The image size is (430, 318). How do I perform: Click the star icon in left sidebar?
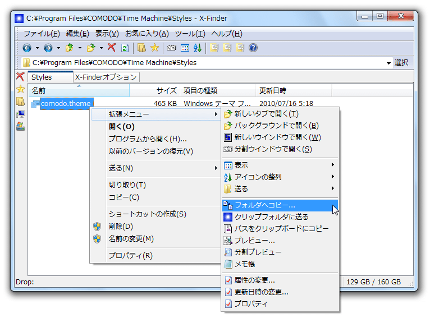click(20, 89)
